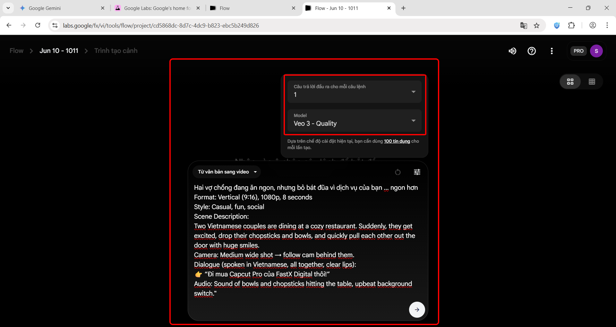
Task: Minimize the browser window
Action: 570,8
